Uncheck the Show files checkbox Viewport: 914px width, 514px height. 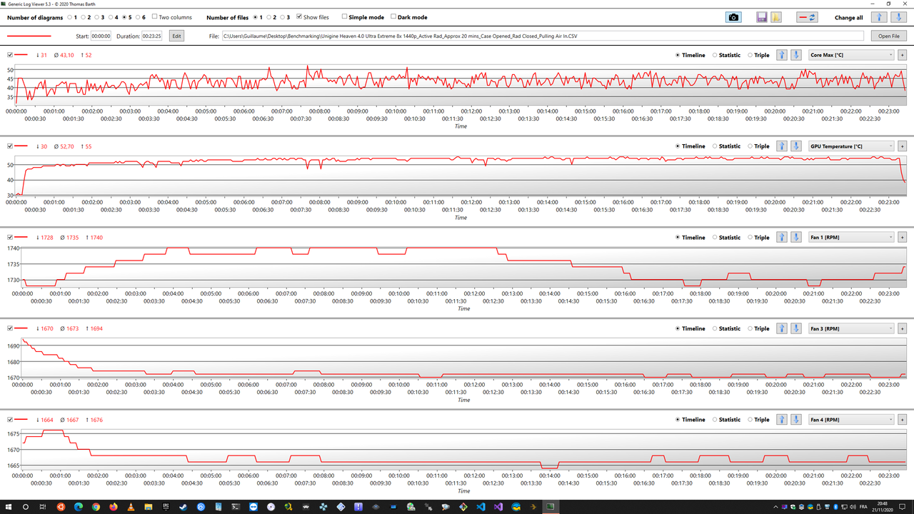[300, 17]
